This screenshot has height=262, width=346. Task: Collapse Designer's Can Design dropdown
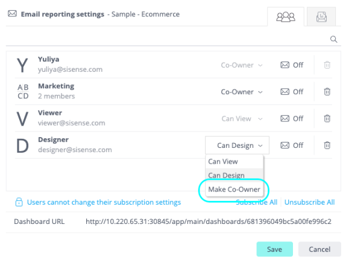237,145
